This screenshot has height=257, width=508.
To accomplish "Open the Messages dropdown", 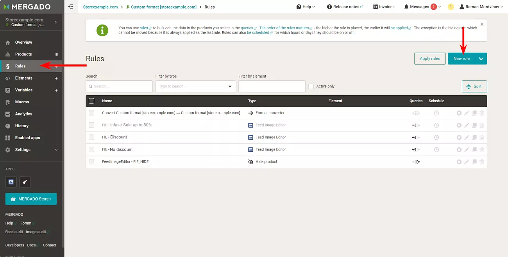I will [422, 7].
